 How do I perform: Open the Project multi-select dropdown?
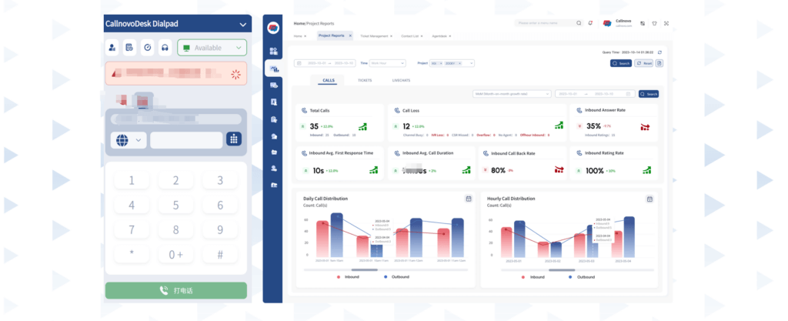(452, 63)
